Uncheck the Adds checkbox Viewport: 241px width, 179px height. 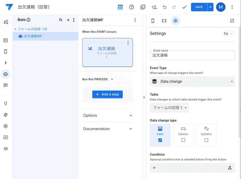pyautogui.click(x=160, y=140)
